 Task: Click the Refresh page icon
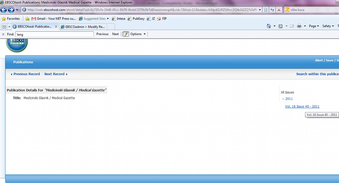click(x=272, y=10)
